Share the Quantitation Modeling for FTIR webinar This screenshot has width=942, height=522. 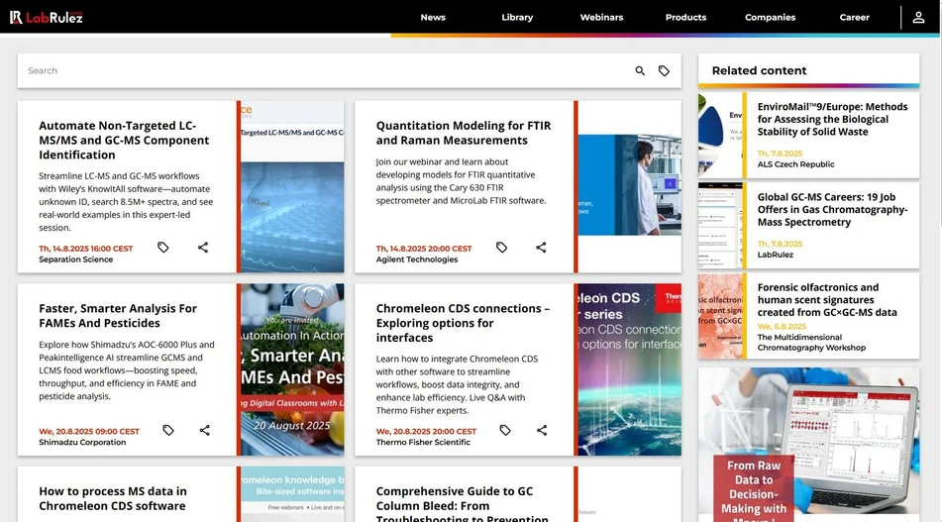(x=541, y=248)
